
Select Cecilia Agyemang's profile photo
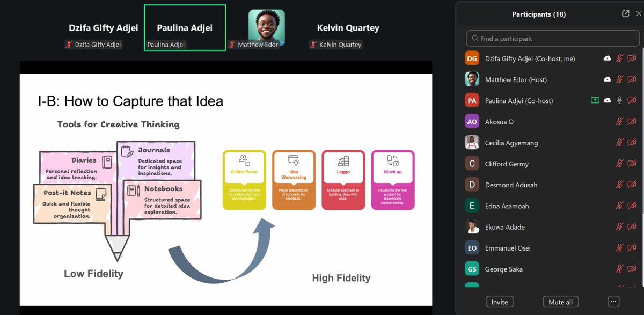click(472, 143)
